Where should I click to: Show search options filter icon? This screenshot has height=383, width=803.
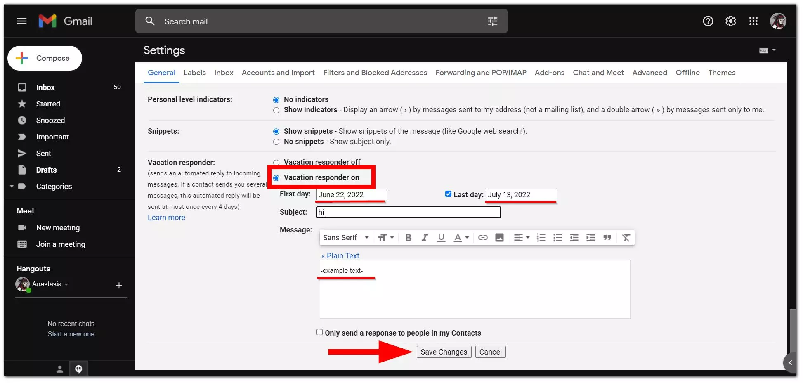point(493,21)
